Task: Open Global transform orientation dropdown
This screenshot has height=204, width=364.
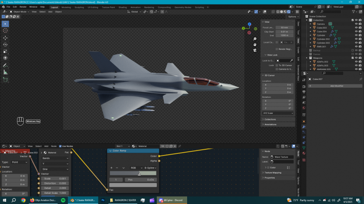Action: pos(134,12)
